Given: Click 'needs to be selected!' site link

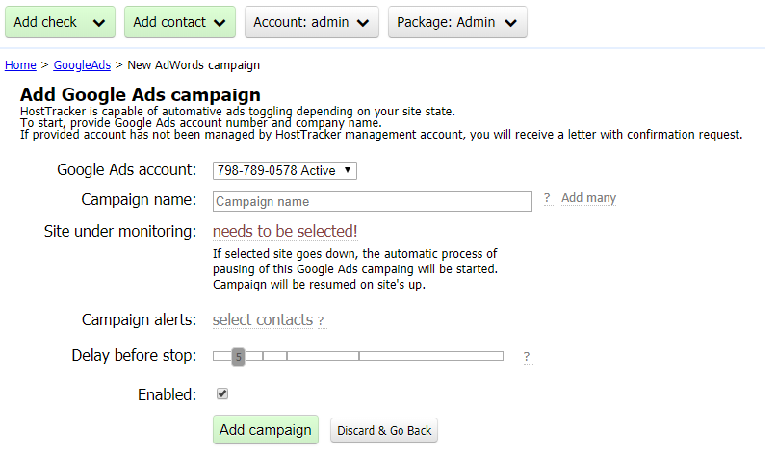Looking at the screenshot, I should pos(285,231).
